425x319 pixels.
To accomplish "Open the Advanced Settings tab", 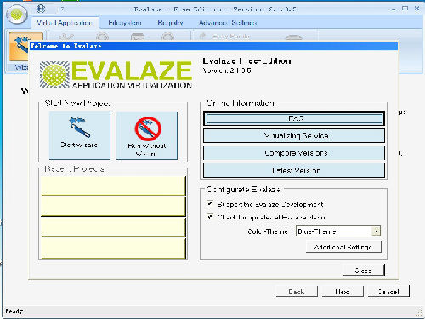I will [x=228, y=23].
